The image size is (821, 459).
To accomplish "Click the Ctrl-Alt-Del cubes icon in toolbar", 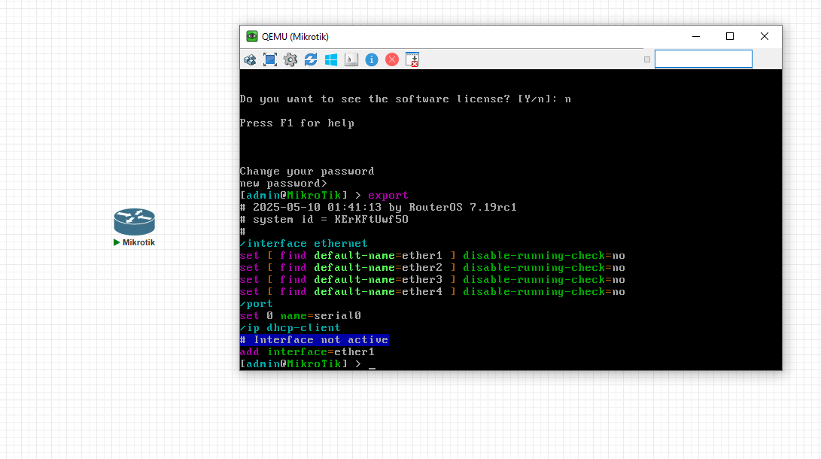I will (x=250, y=59).
